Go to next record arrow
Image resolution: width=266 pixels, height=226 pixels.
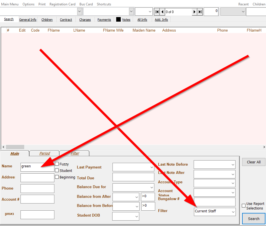[x=195, y=12]
